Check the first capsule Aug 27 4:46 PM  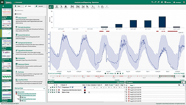click(126, 87)
